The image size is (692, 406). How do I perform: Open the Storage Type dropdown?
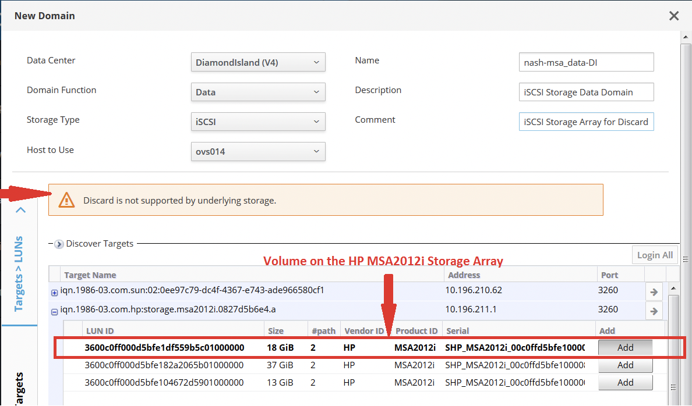click(x=258, y=122)
